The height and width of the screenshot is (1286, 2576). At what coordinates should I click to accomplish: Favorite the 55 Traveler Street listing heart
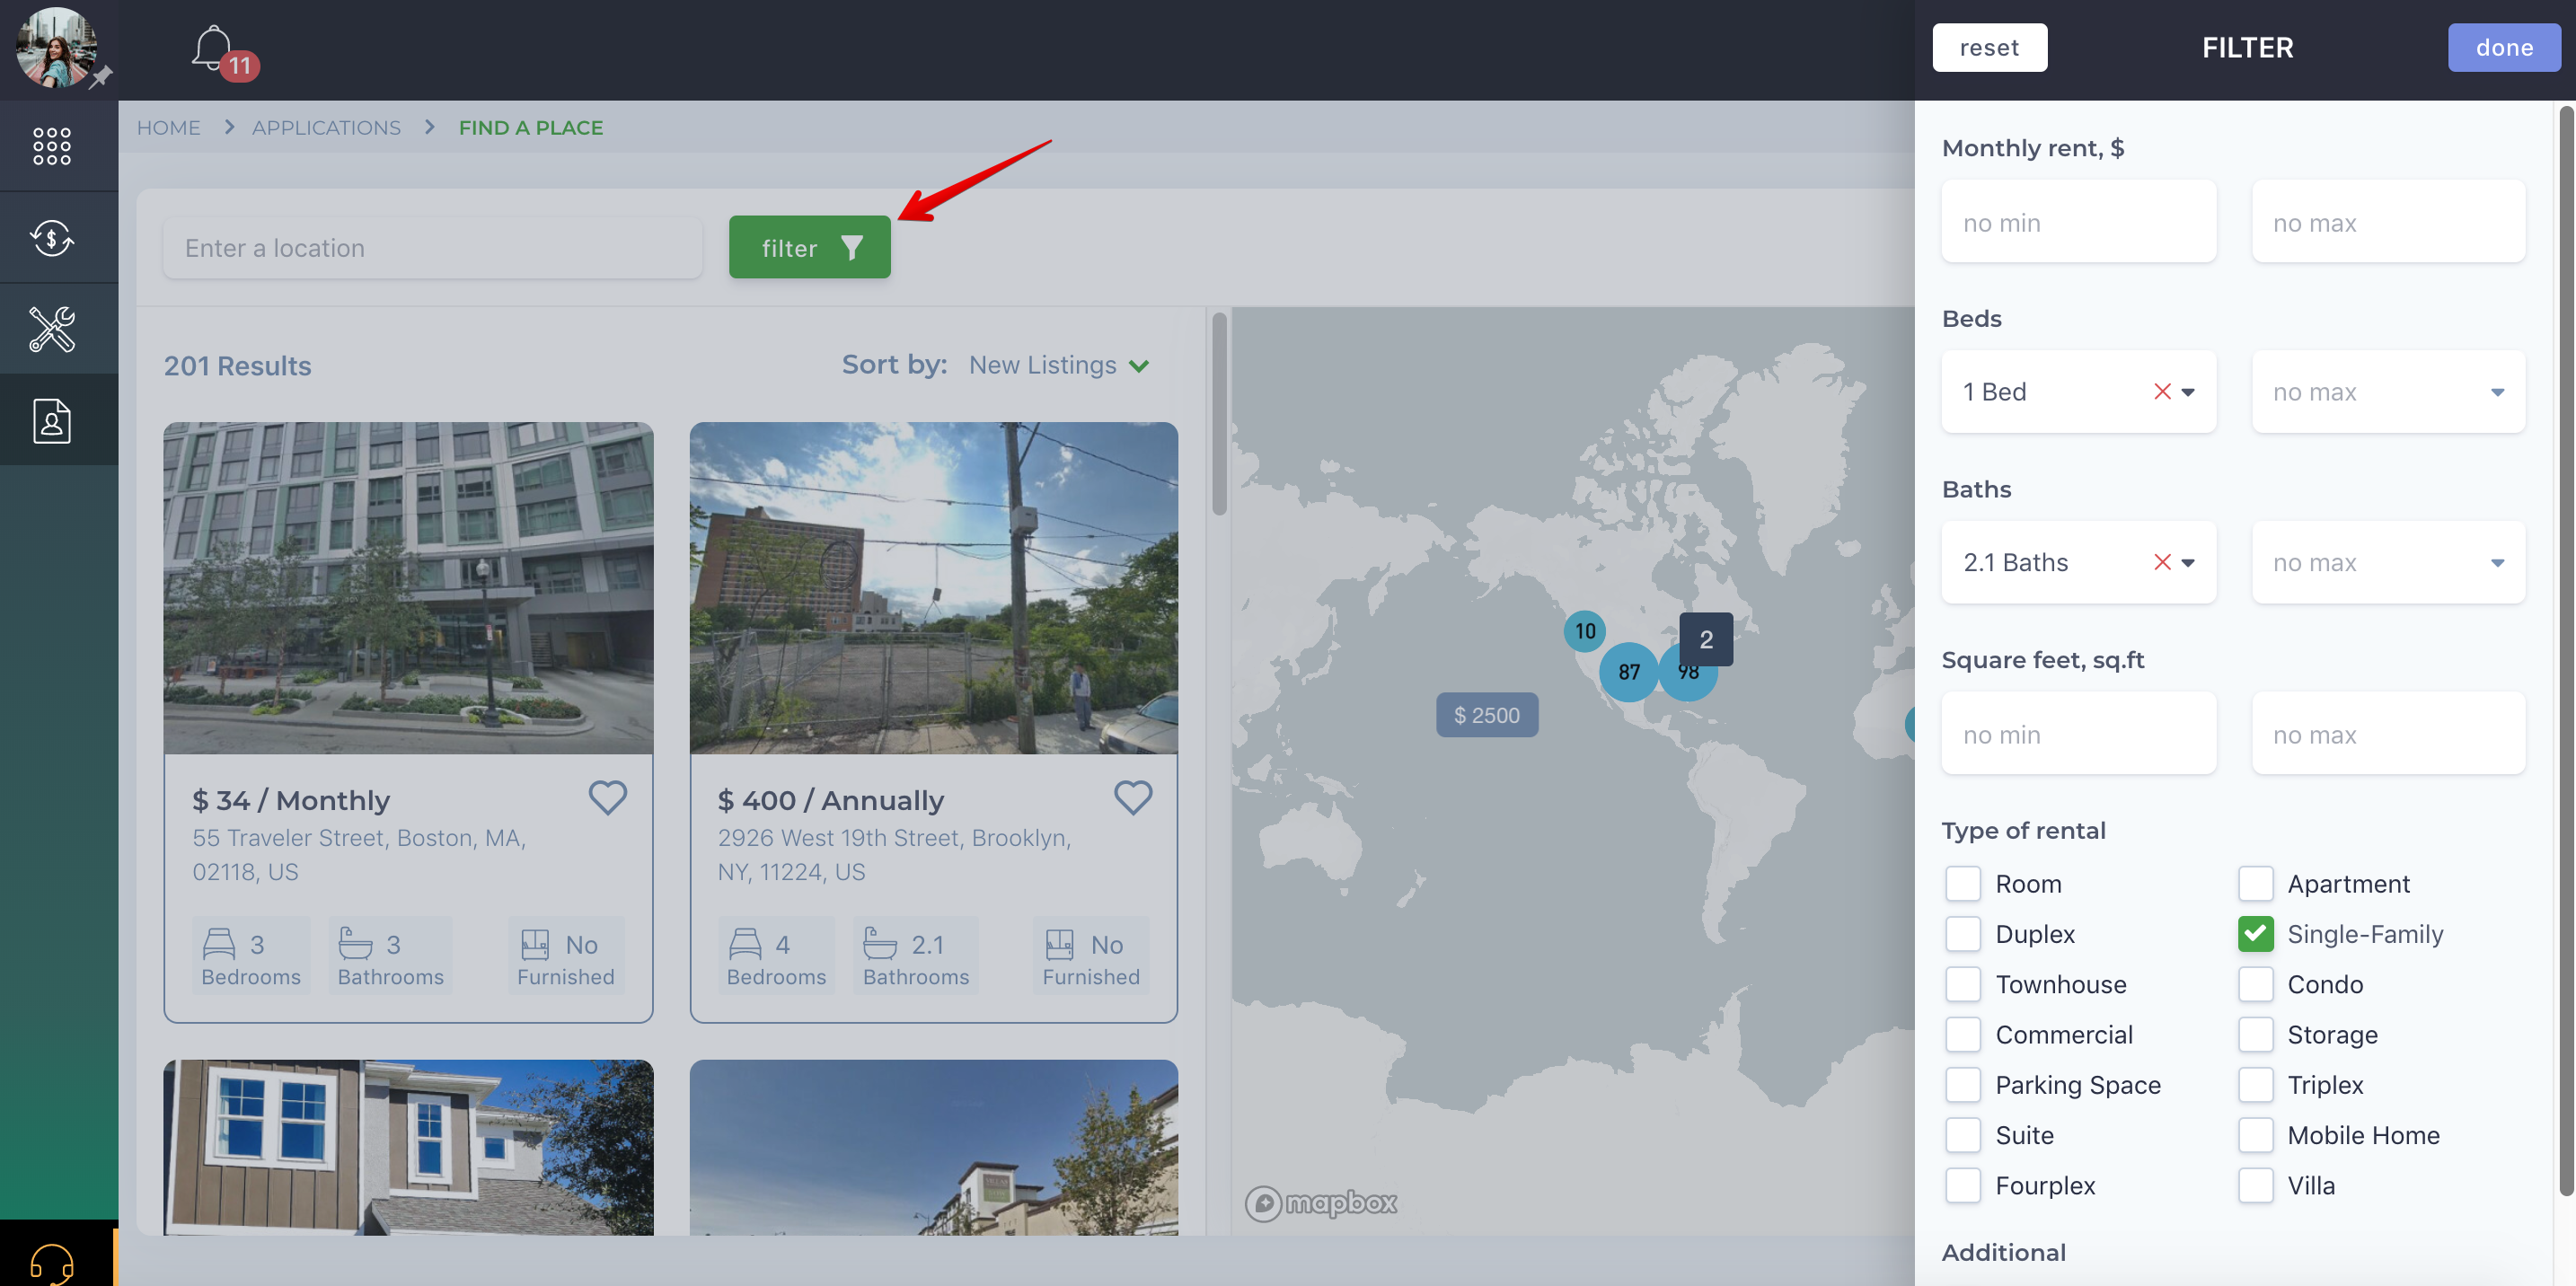click(607, 797)
